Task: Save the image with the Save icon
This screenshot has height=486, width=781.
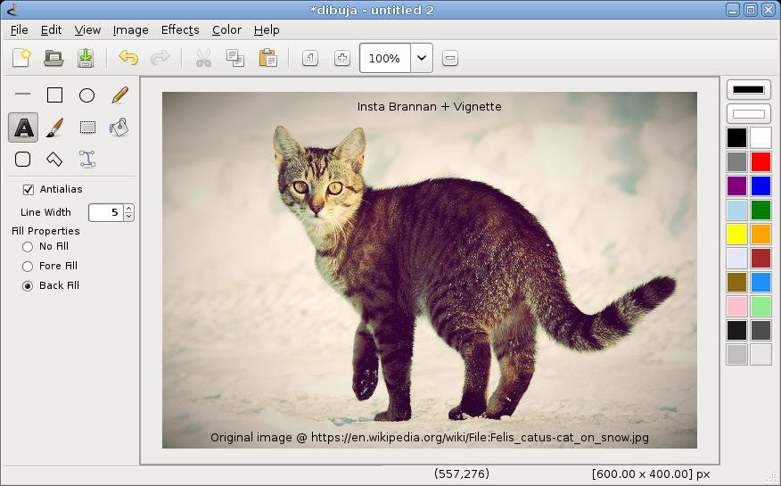Action: (x=86, y=58)
